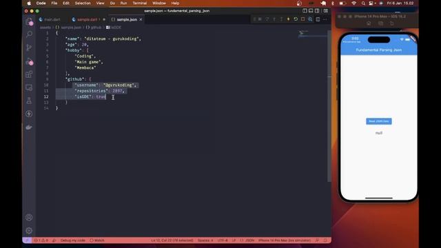The height and width of the screenshot is (248, 441).
Task: Open editor More Actions ellipsis
Action: click(325, 19)
